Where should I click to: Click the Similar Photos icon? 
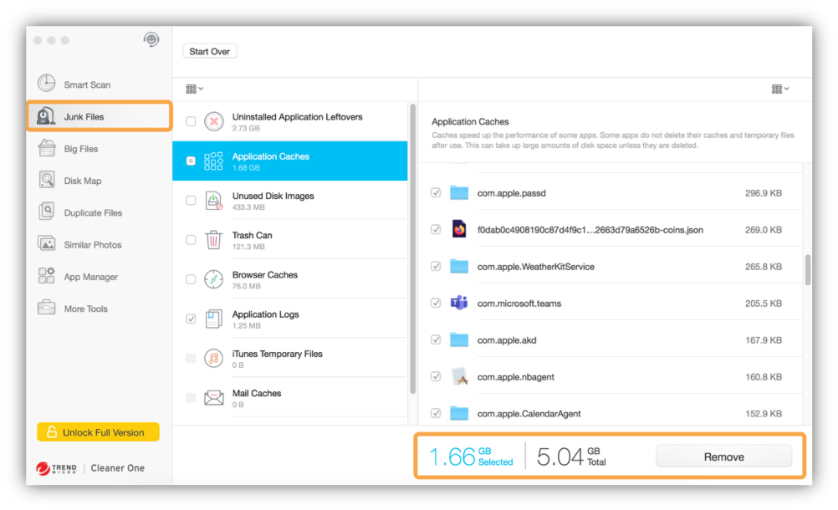tap(47, 244)
